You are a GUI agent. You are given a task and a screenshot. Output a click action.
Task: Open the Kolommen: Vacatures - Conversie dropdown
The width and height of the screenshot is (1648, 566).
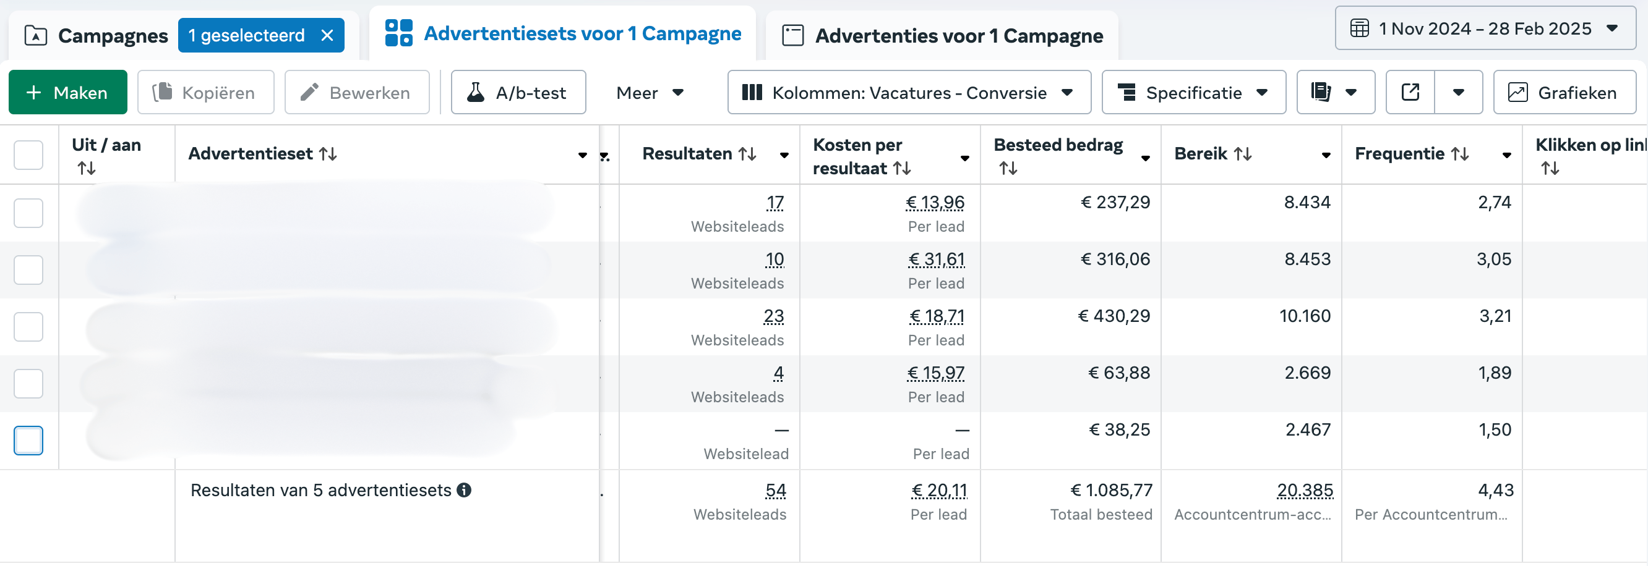pyautogui.click(x=909, y=93)
